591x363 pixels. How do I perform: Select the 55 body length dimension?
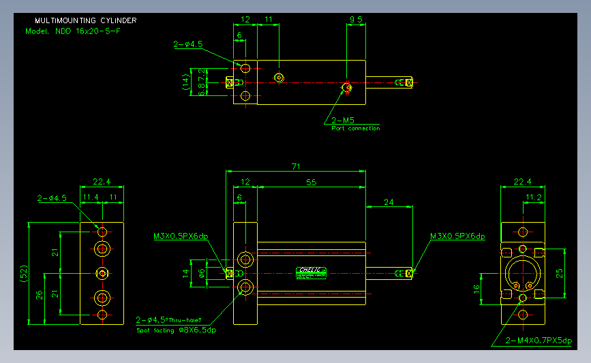pyautogui.click(x=312, y=183)
